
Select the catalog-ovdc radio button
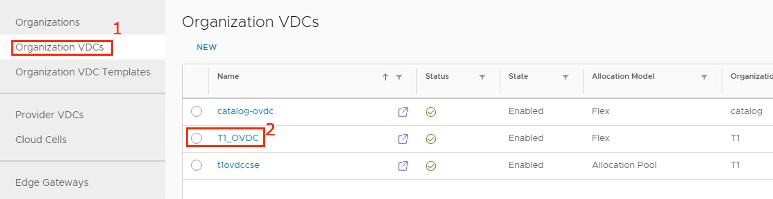(x=196, y=111)
